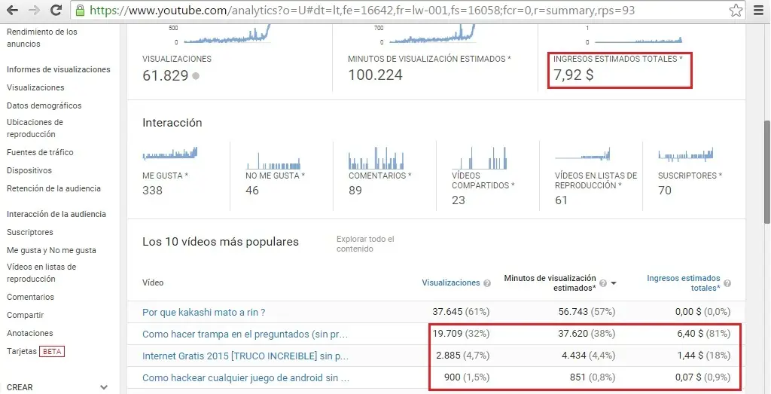
Task: Select Fuentes de tráfico in sidebar
Action: pos(40,152)
